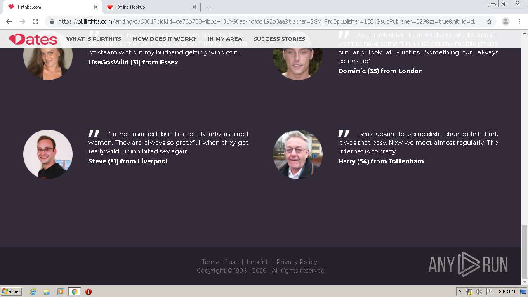Image resolution: width=528 pixels, height=297 pixels.
Task: Click the show desktop tray icon
Action: (523, 292)
